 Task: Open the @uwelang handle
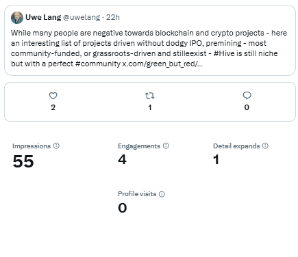pos(82,17)
